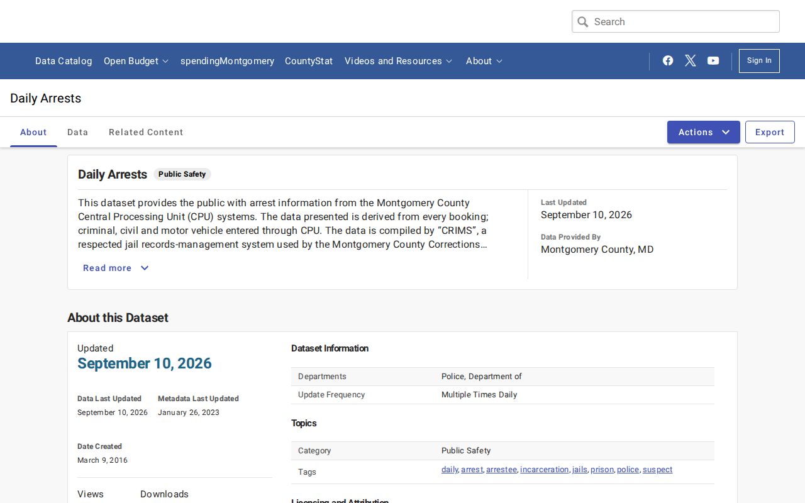This screenshot has height=503, width=805.
Task: Open the 'arrestee' tag link
Action: click(x=501, y=470)
